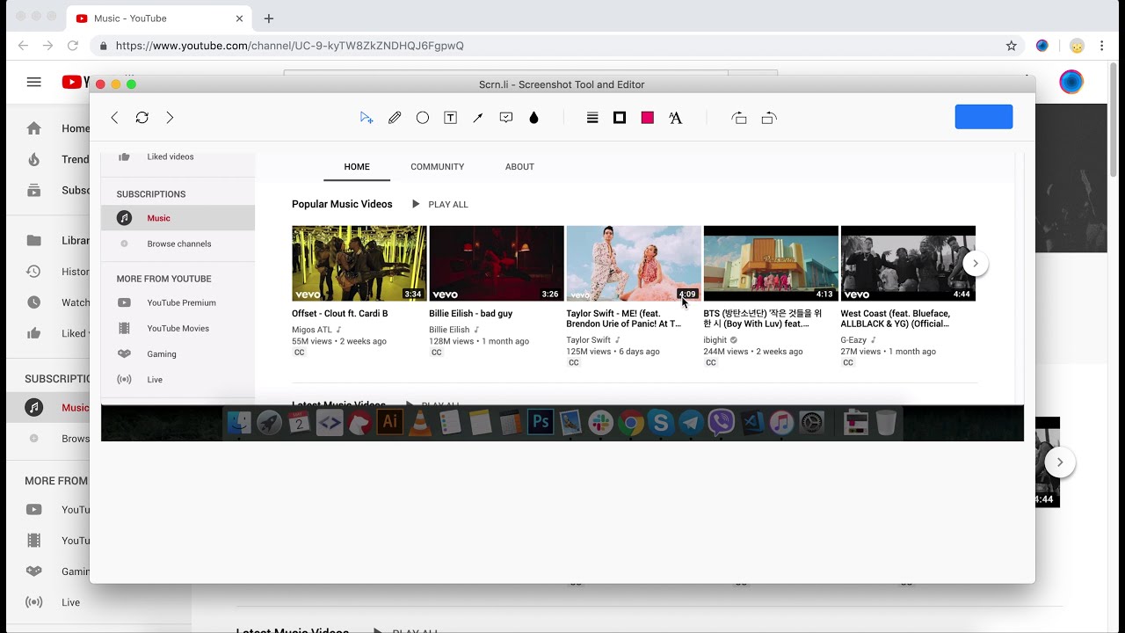Click the VLC cone icon in captured dock
1125x633 pixels.
click(x=420, y=423)
